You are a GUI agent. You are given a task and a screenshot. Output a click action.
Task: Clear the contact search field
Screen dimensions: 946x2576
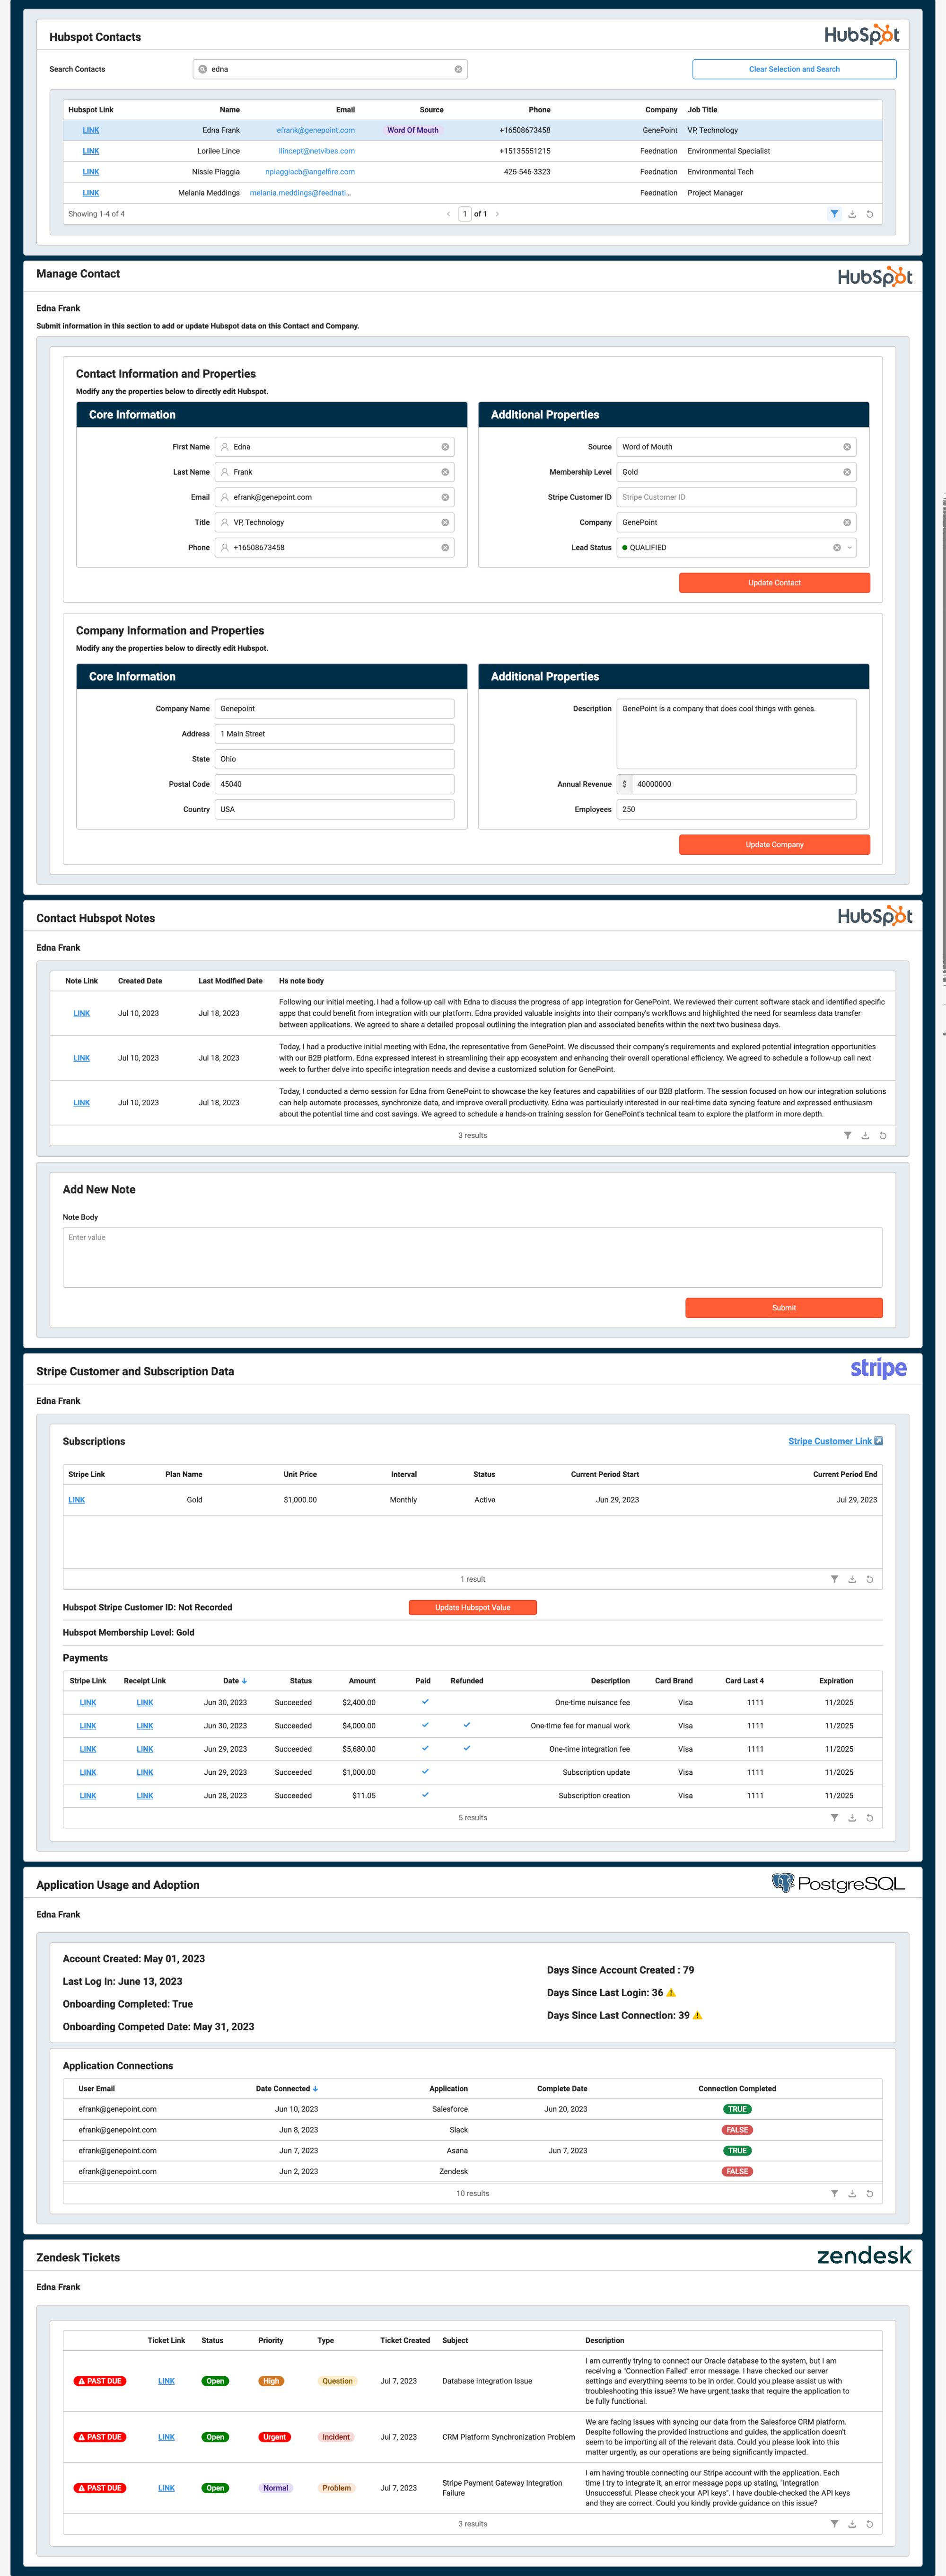458,69
